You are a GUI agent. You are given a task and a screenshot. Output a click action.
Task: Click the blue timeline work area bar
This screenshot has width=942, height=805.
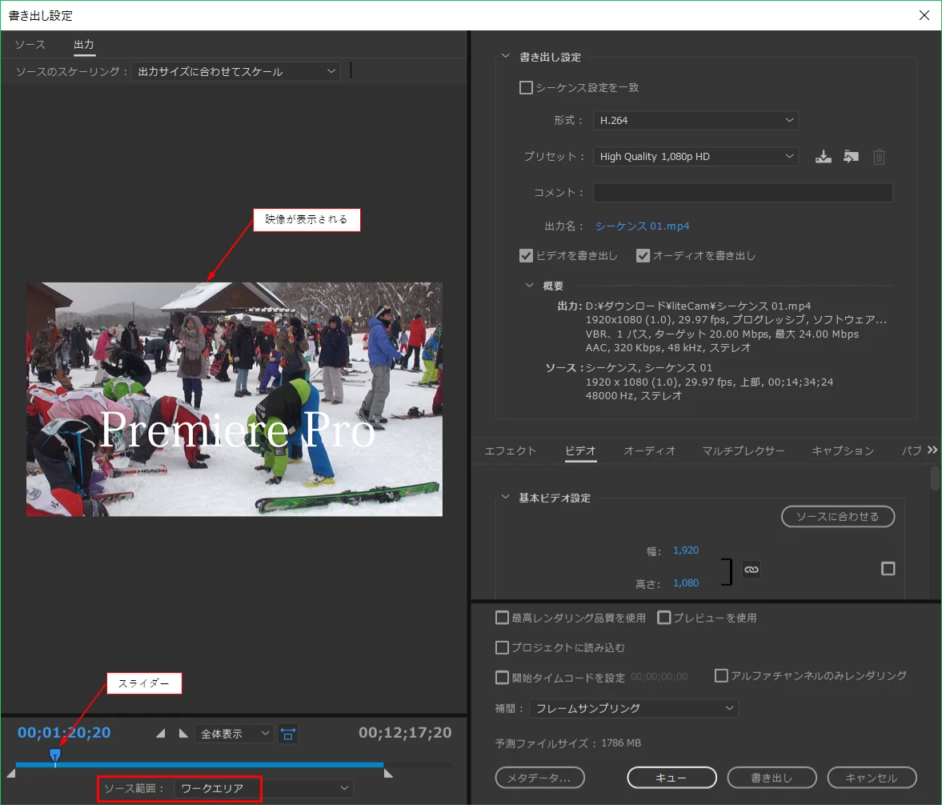[198, 765]
